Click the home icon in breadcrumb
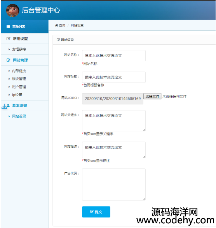The image size is (216, 228). point(56,25)
